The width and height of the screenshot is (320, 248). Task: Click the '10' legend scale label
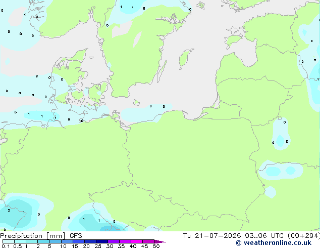point(63,246)
